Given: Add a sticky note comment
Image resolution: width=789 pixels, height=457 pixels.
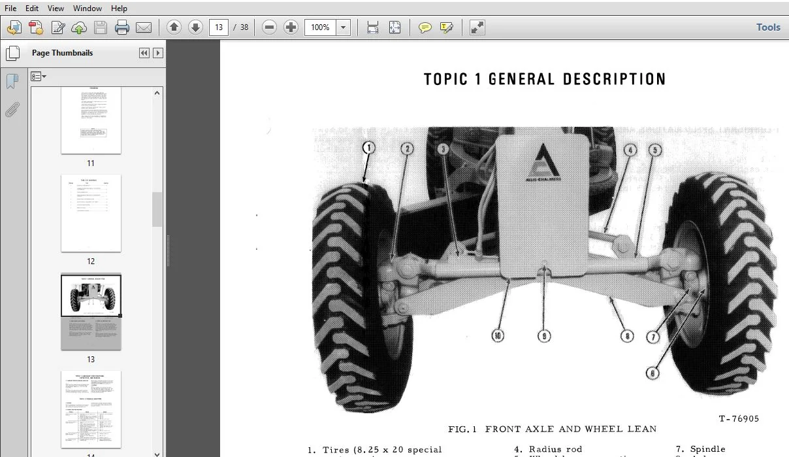Looking at the screenshot, I should [425, 27].
